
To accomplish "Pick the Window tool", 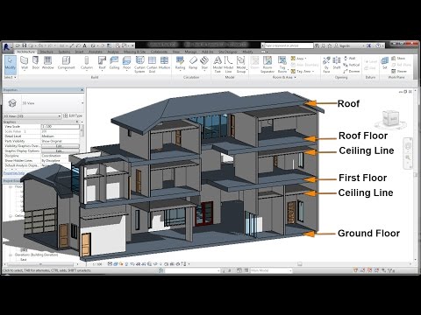I will tap(47, 63).
